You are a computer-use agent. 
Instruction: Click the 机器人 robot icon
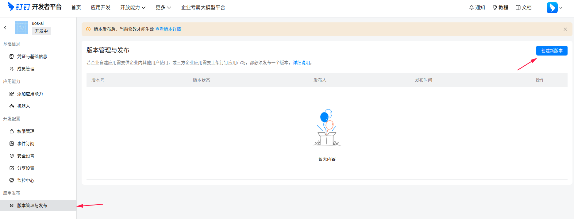pyautogui.click(x=12, y=106)
